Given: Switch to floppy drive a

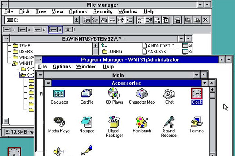Looking at the screenshot, I should (x=9, y=30).
